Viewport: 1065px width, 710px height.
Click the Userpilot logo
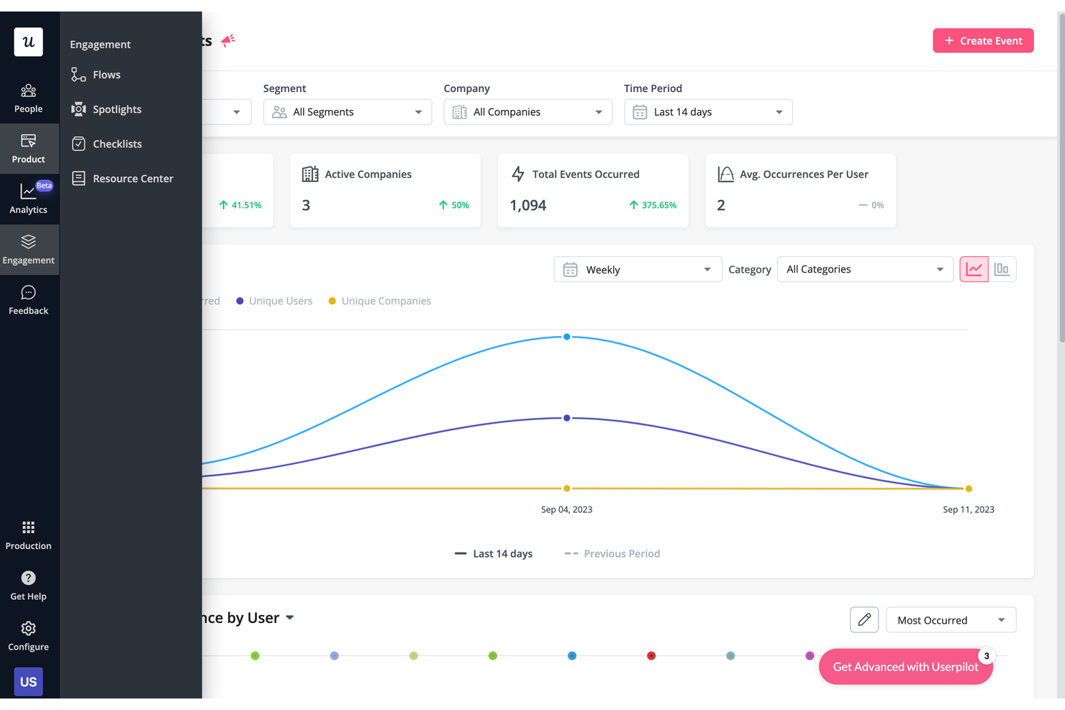[x=28, y=42]
